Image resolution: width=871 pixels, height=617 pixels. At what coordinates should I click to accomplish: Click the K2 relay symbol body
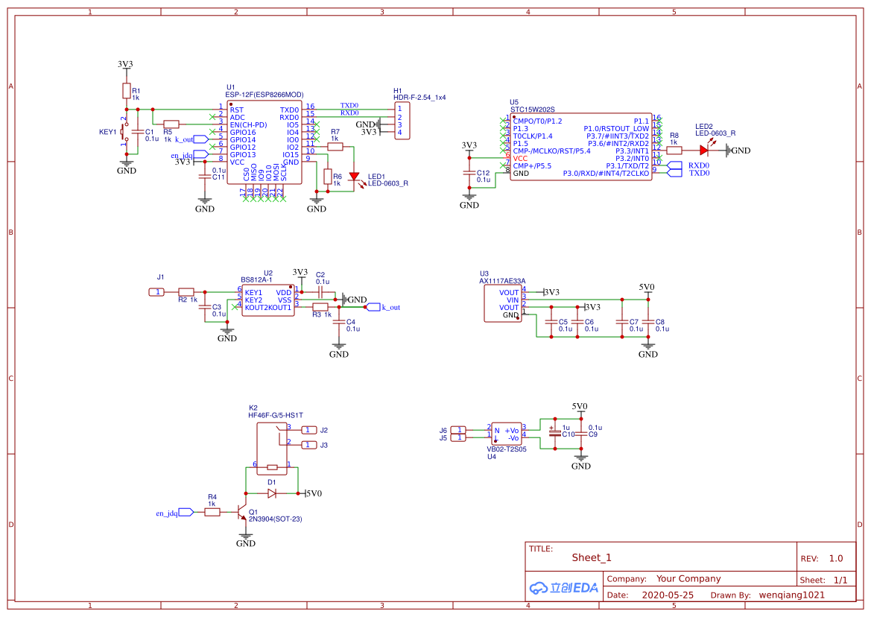pos(272,449)
